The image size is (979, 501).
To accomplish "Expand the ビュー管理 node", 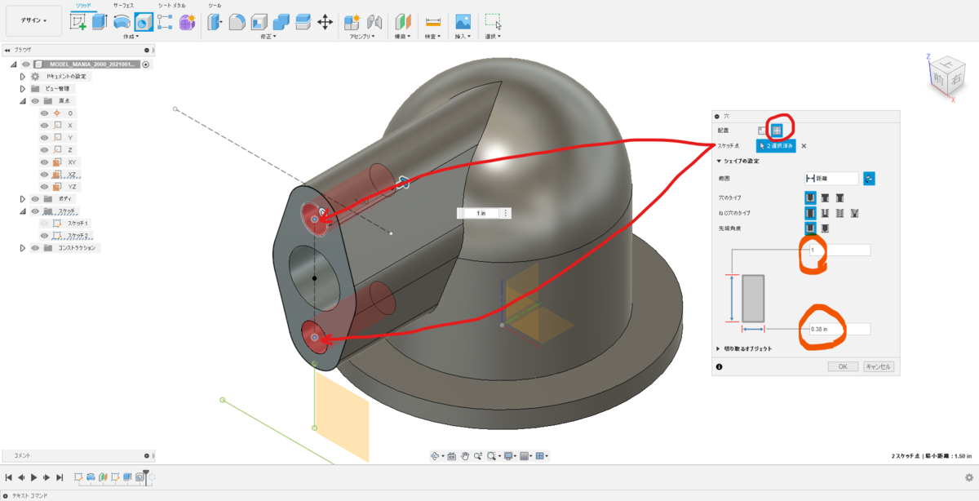I will click(x=23, y=89).
